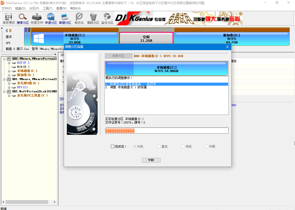Click the HD0 VMware disk icon in tree
295x210 pixels.
point(9,59)
